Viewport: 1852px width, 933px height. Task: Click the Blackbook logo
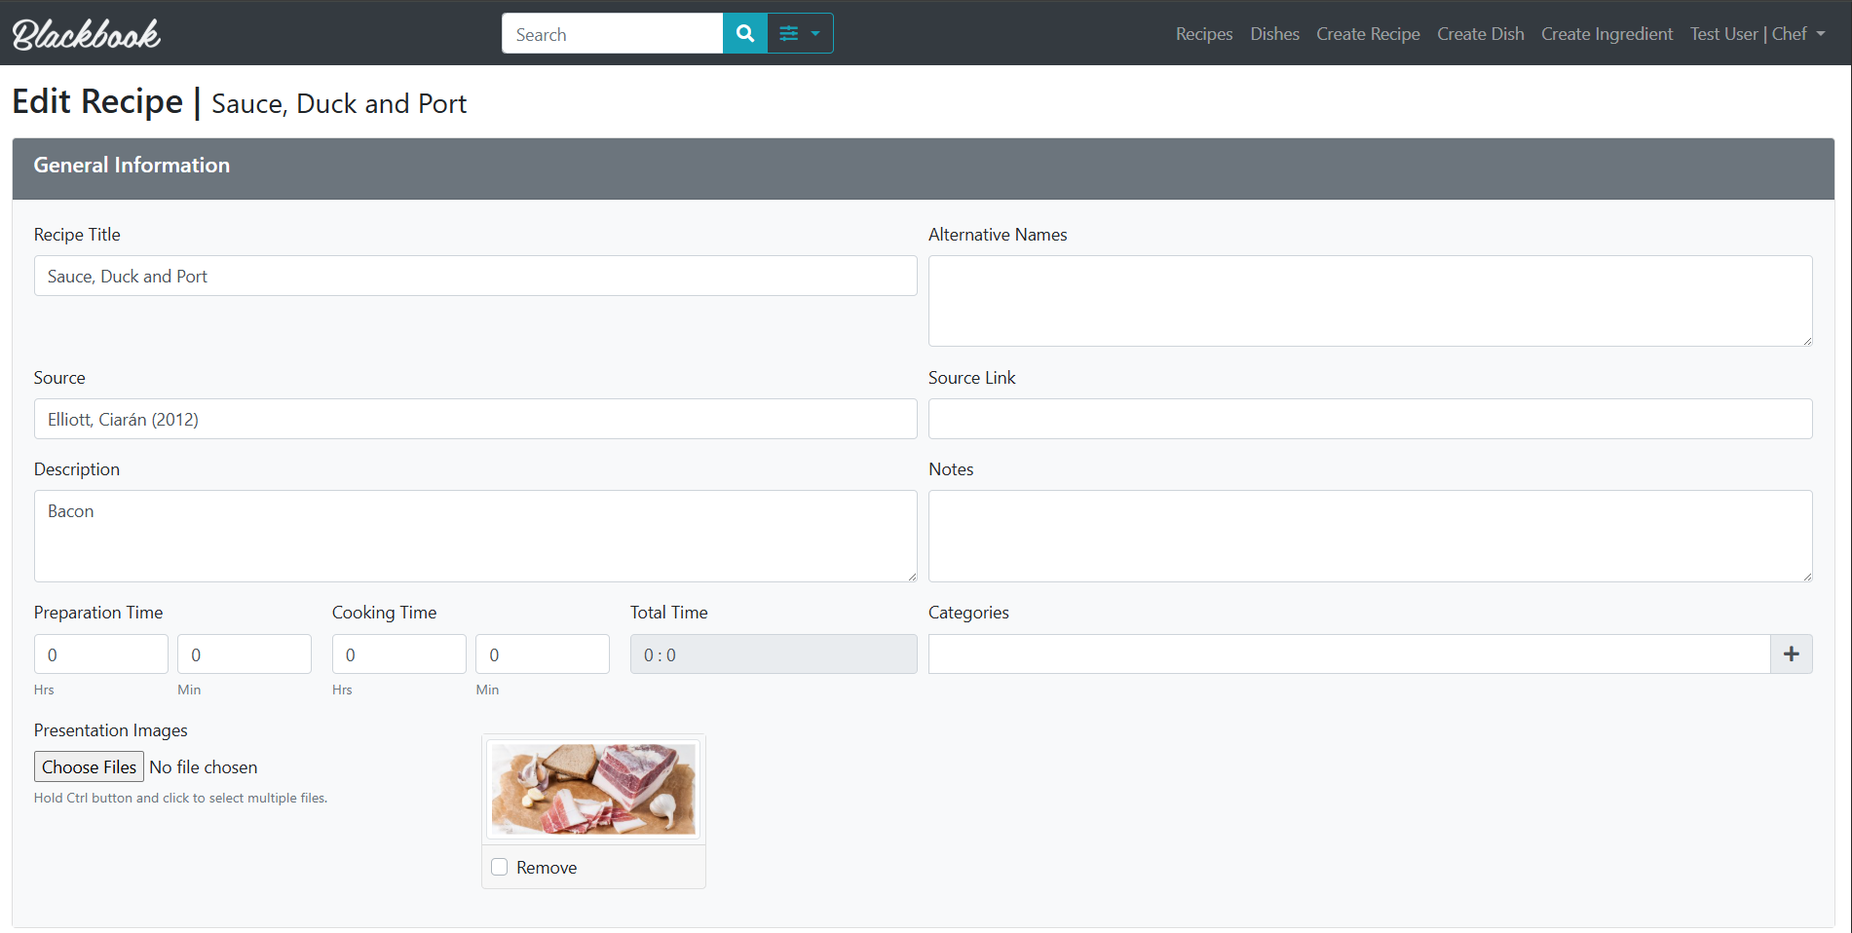(x=86, y=33)
